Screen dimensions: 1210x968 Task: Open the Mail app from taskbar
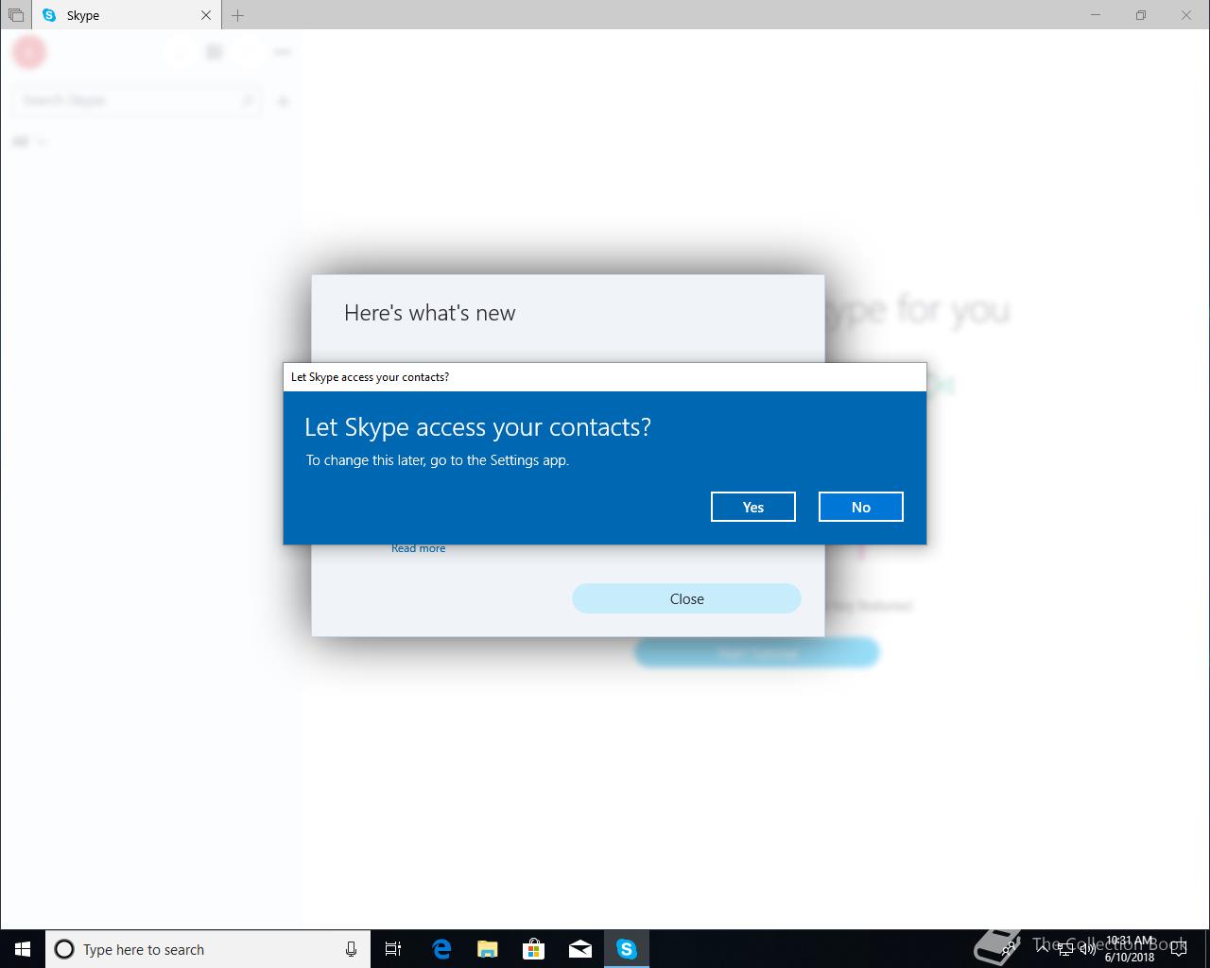click(x=579, y=949)
